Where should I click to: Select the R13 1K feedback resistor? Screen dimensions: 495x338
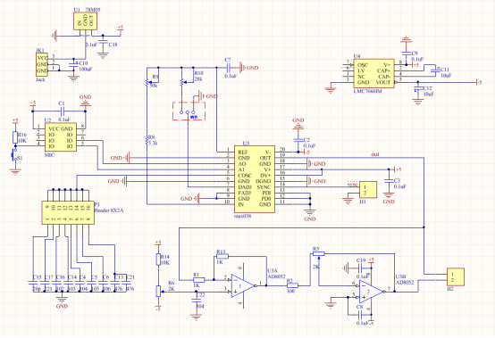222,257
